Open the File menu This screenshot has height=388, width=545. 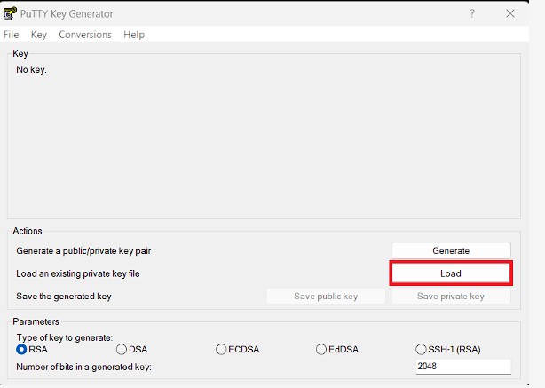(x=12, y=35)
